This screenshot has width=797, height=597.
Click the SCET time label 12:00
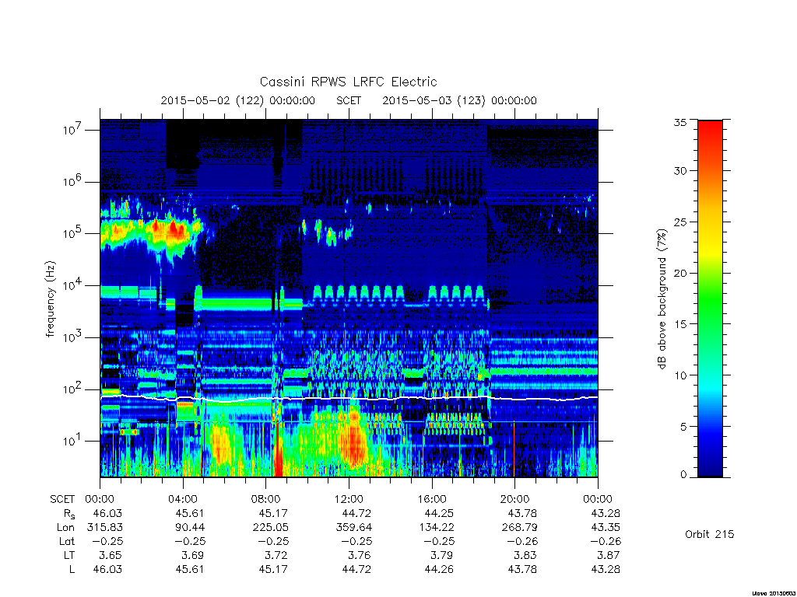point(349,499)
